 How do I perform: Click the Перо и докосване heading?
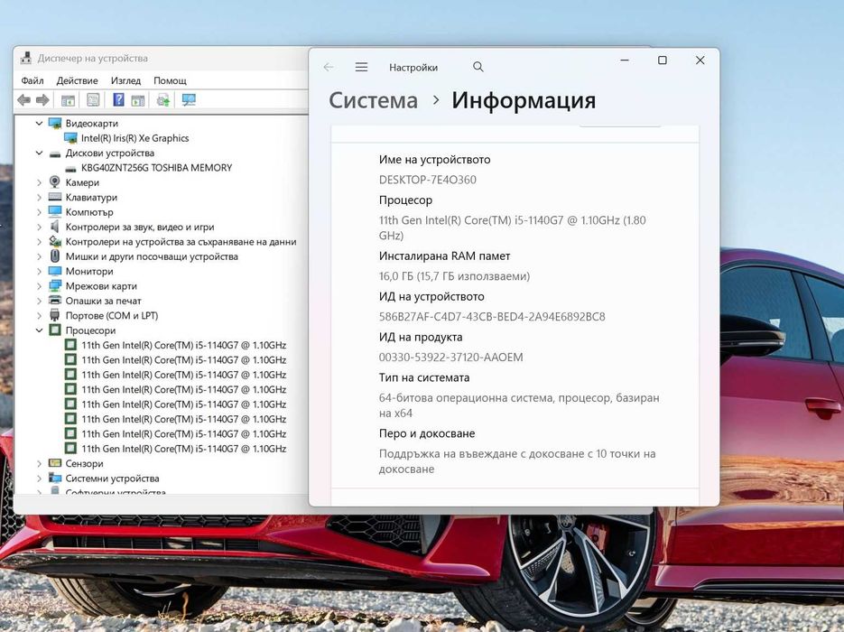tap(427, 433)
